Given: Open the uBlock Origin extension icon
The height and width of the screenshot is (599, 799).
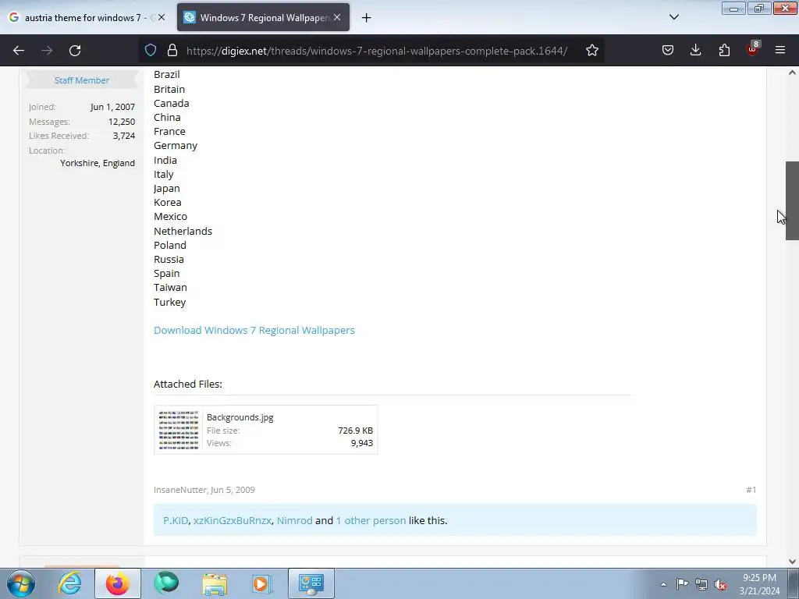Looking at the screenshot, I should pos(753,49).
